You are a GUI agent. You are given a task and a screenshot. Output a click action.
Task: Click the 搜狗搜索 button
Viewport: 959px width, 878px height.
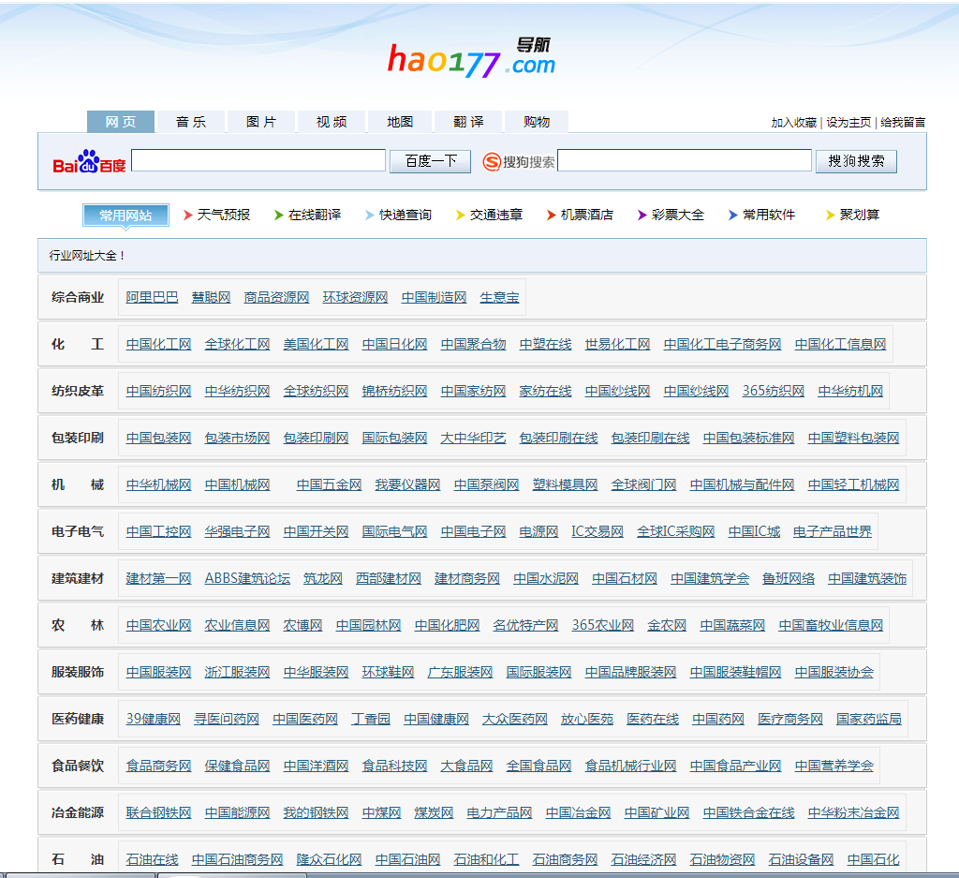coord(856,161)
